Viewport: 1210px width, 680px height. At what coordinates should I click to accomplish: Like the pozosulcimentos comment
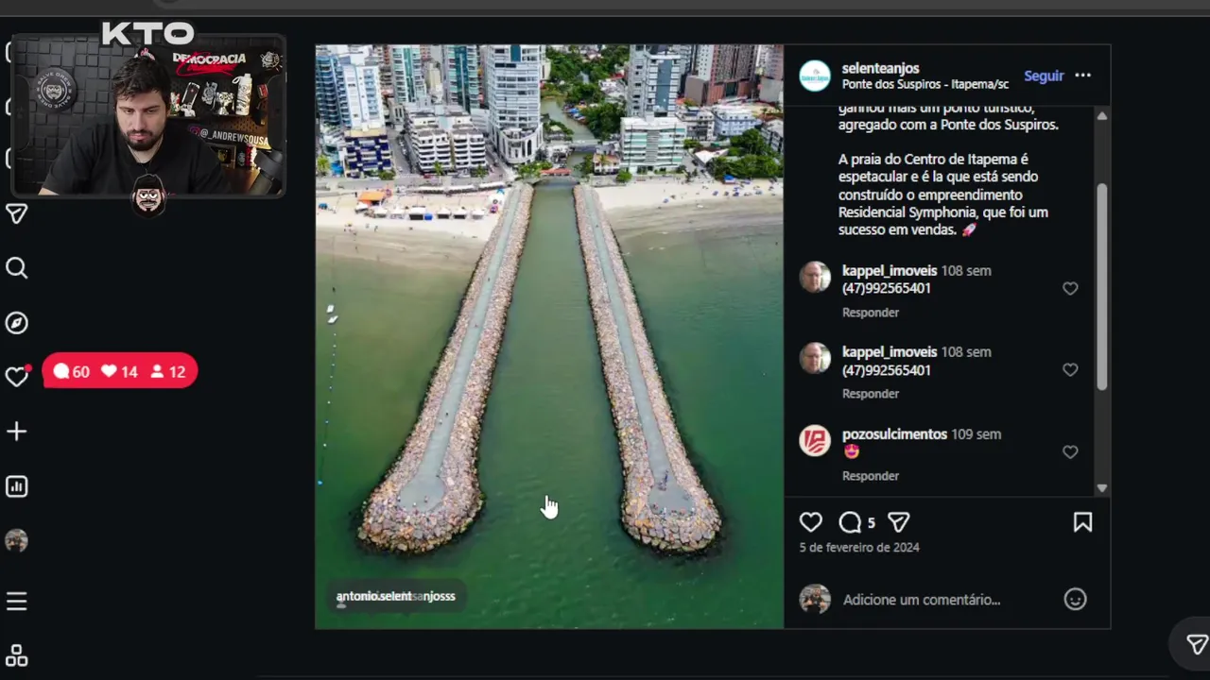click(1070, 452)
